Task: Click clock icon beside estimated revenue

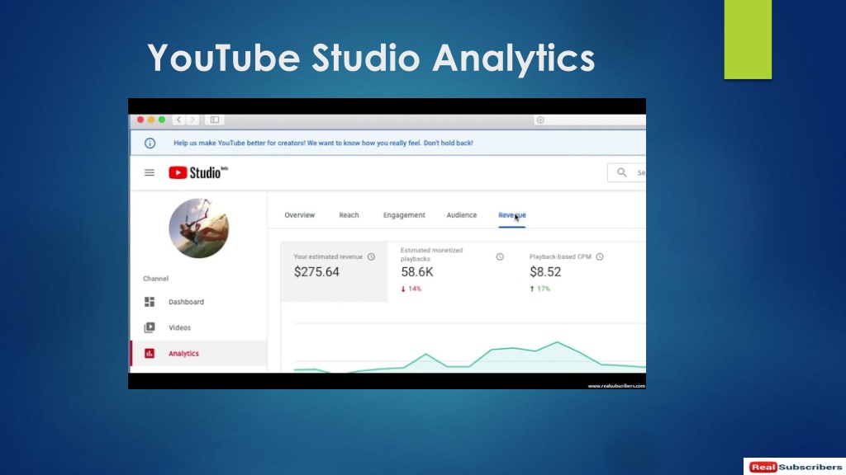Action: (x=371, y=257)
